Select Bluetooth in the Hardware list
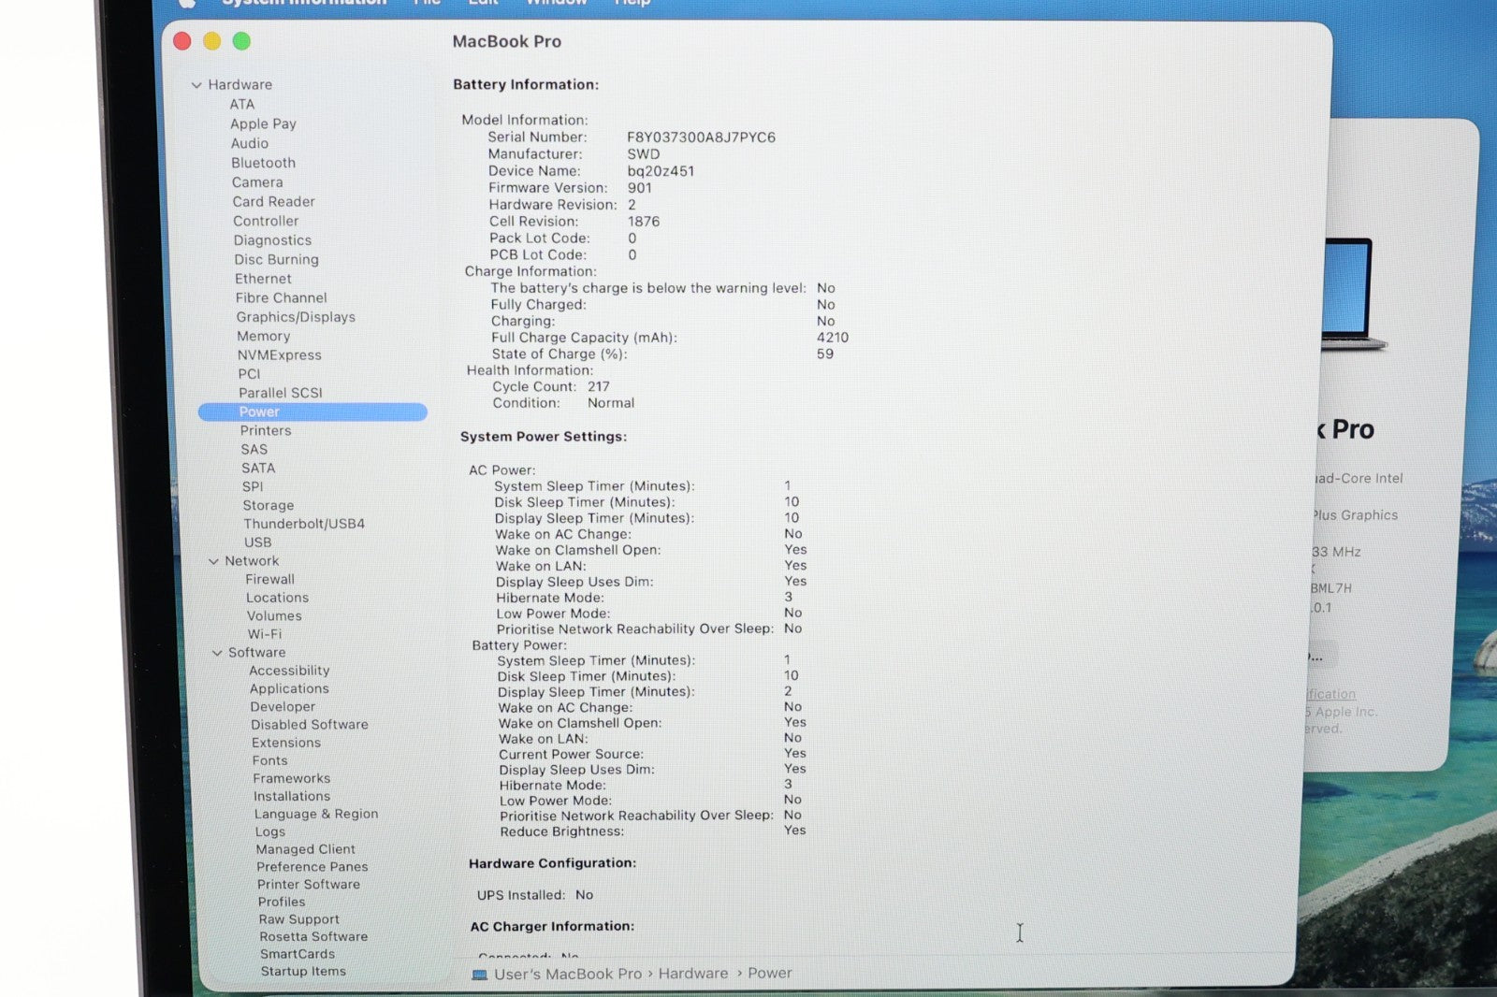The width and height of the screenshot is (1497, 997). 263,163
